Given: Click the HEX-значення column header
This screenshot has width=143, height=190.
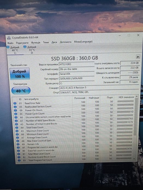Looking at the screenshot, I should pos(126,97).
